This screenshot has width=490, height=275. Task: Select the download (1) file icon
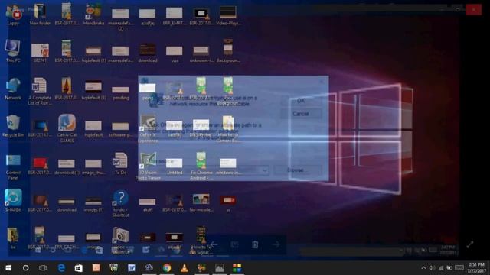point(67,167)
